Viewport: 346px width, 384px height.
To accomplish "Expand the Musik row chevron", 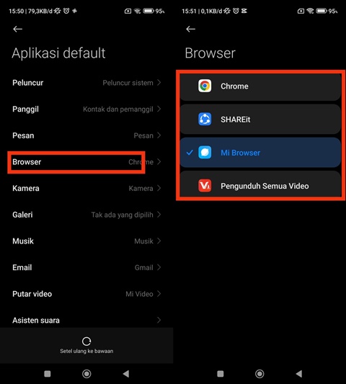I will point(159,241).
